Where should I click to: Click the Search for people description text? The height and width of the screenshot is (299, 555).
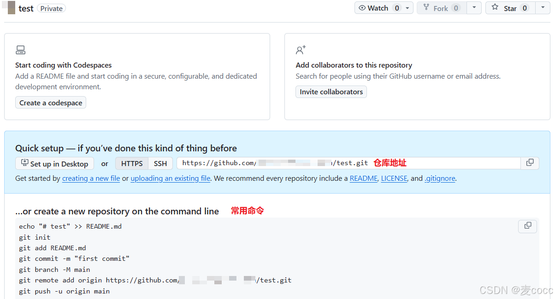[398, 76]
